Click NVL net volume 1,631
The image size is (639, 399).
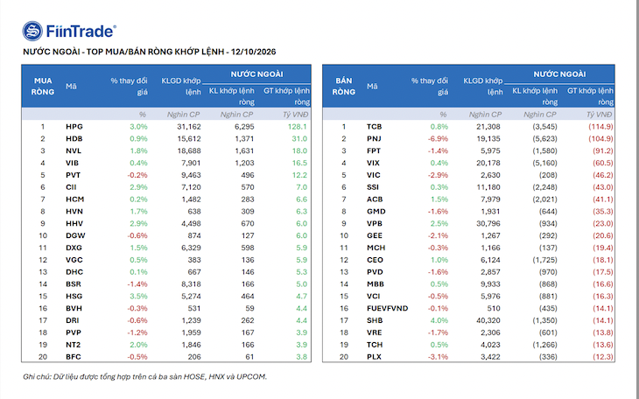(244, 150)
